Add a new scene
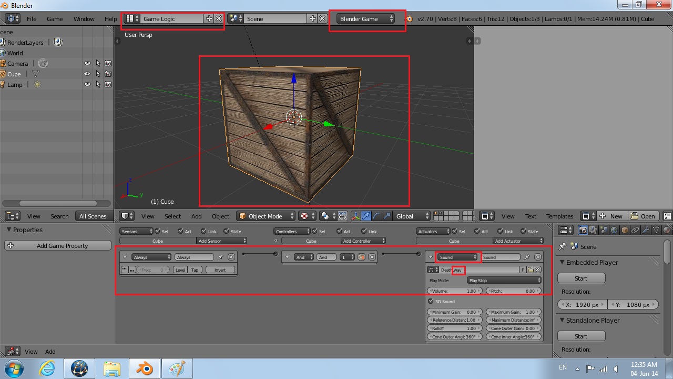 point(312,18)
